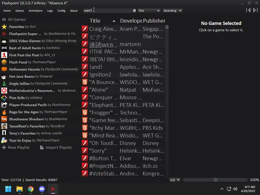
Task: Open File Explorer from the taskbar
Action: tap(19, 189)
